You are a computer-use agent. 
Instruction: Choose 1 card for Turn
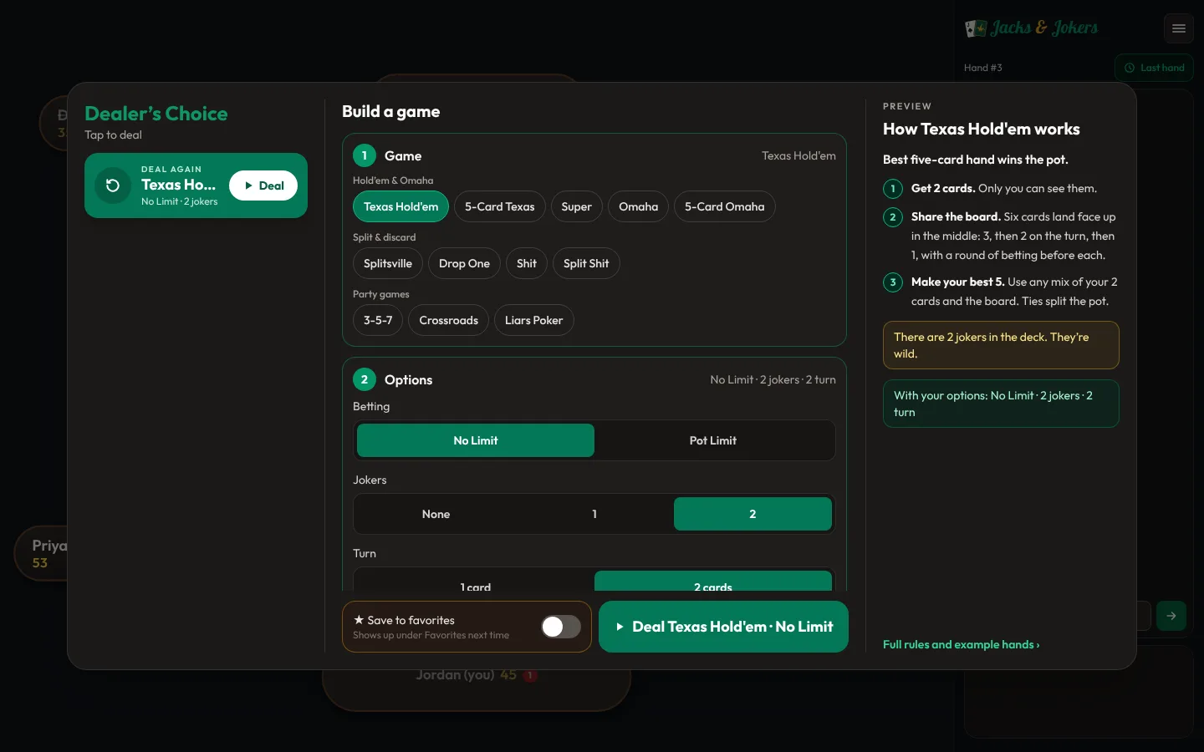(476, 582)
